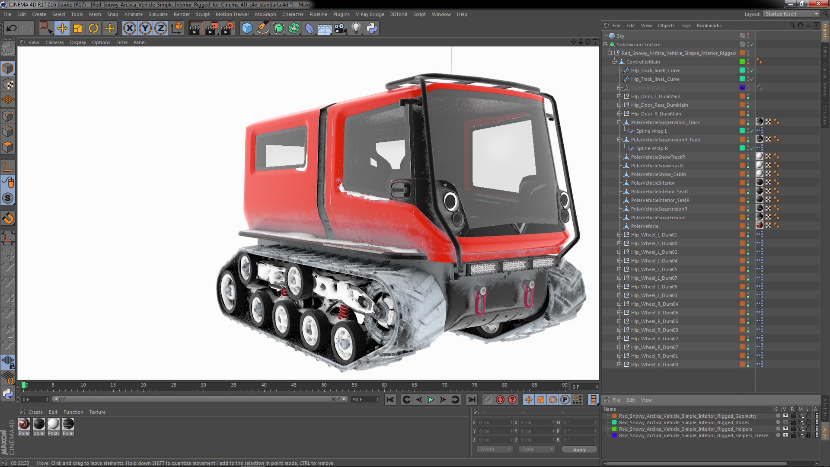This screenshot has width=830, height=467.
Task: Expand Hlp_Door_L_DumMain object
Action: point(619,96)
